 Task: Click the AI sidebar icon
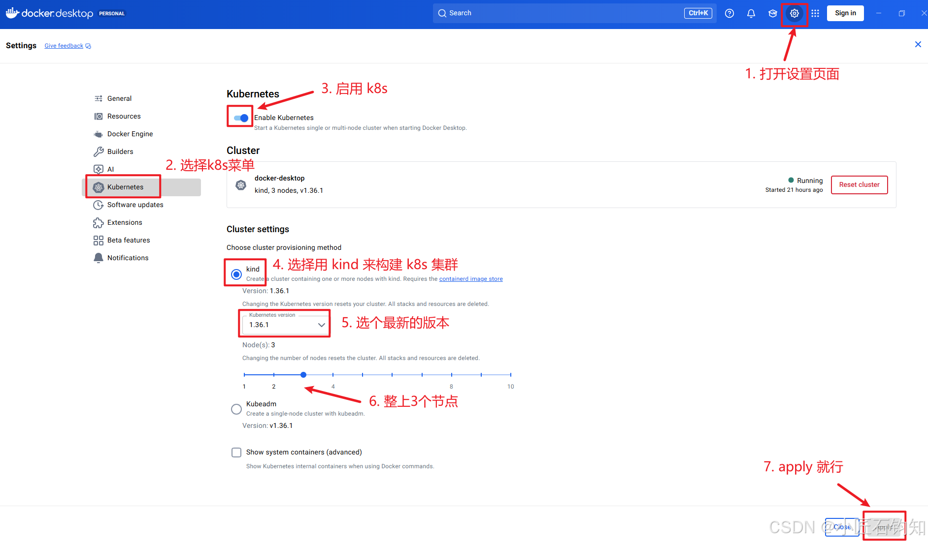coord(99,169)
